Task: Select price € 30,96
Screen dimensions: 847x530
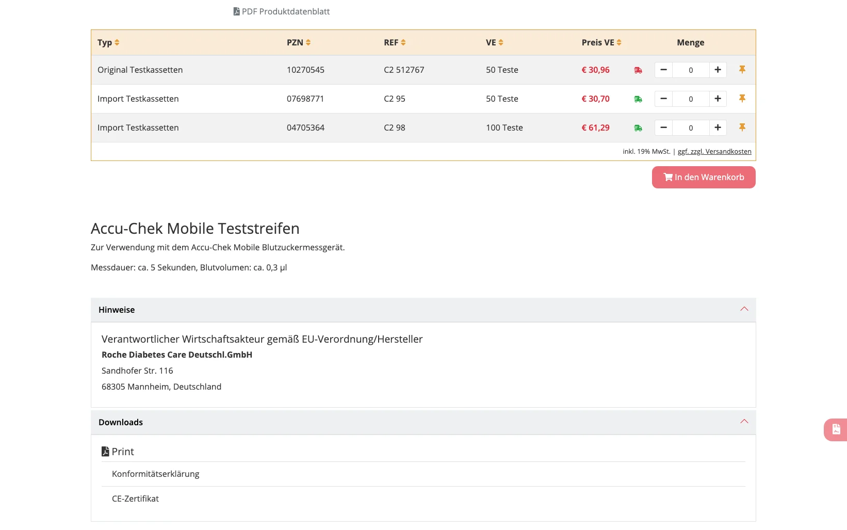Action: [x=596, y=70]
